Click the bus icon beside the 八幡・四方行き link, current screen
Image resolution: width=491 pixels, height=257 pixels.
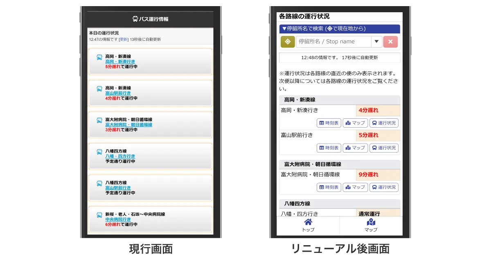(99, 152)
